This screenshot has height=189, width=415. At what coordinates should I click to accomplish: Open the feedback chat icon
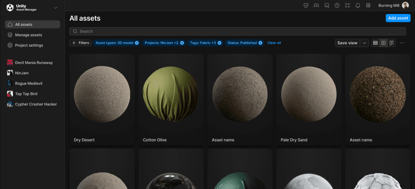click(327, 5)
